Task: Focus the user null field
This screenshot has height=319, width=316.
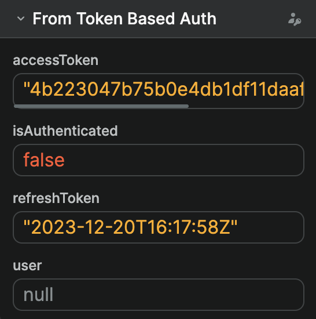Action: (x=159, y=295)
